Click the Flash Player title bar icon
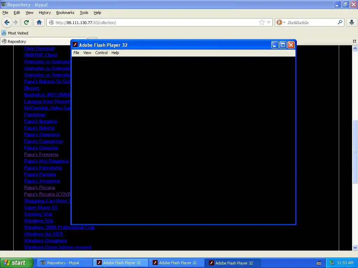This screenshot has height=268, width=358. click(x=75, y=45)
